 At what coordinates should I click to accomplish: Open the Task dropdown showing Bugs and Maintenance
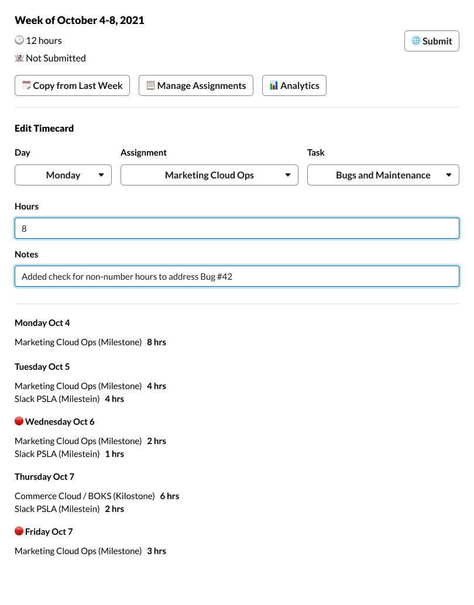coord(383,174)
